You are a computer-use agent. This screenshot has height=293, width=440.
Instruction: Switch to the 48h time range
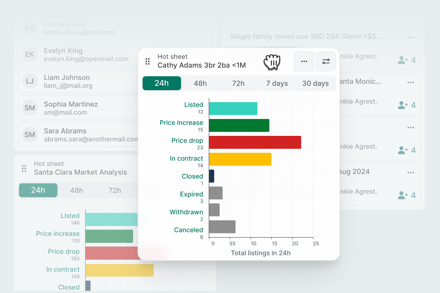(200, 84)
